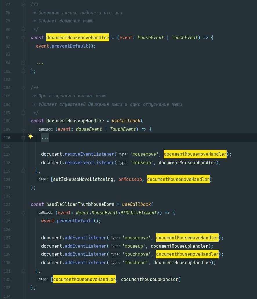This screenshot has height=299, width=257.
Task: Click MouseEvent type on line 81
Action: 151,38
